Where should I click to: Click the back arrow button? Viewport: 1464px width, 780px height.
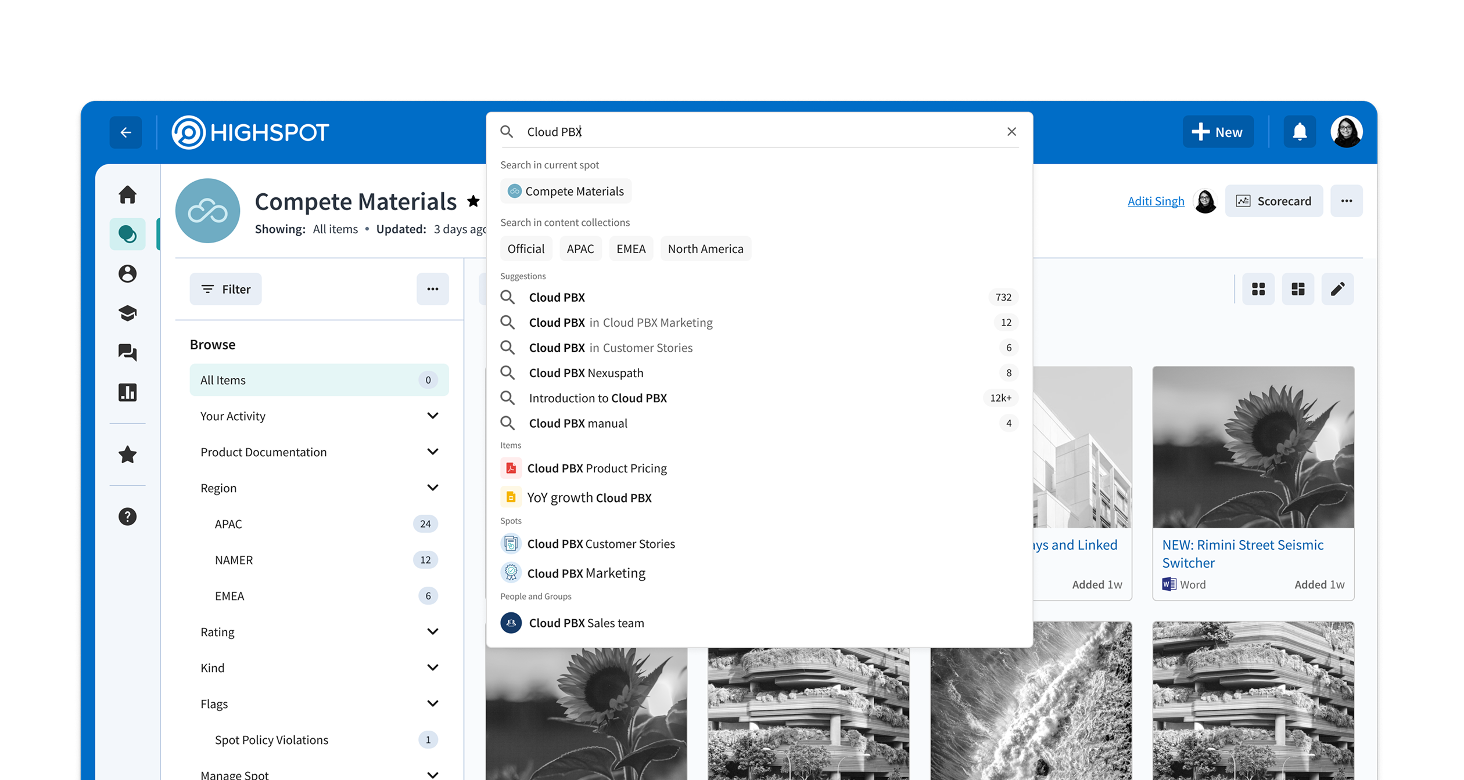point(125,132)
